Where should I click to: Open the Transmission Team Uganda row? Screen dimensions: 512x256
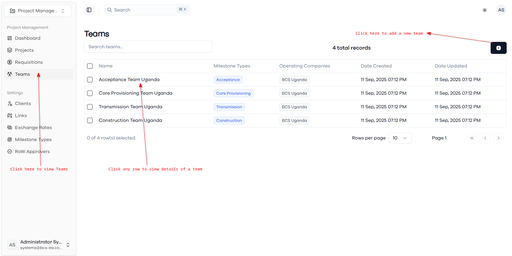295,107
